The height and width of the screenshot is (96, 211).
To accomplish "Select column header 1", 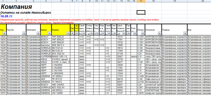I will tap(3, 1).
